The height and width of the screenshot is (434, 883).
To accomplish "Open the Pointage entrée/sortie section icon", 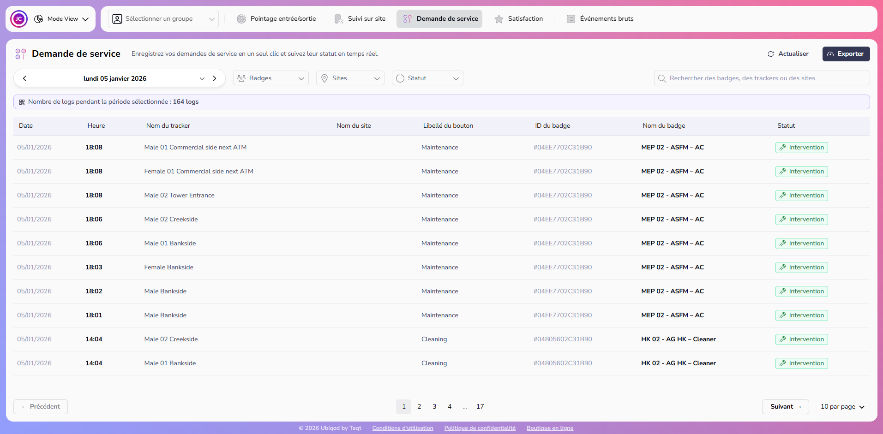I will [x=241, y=18].
